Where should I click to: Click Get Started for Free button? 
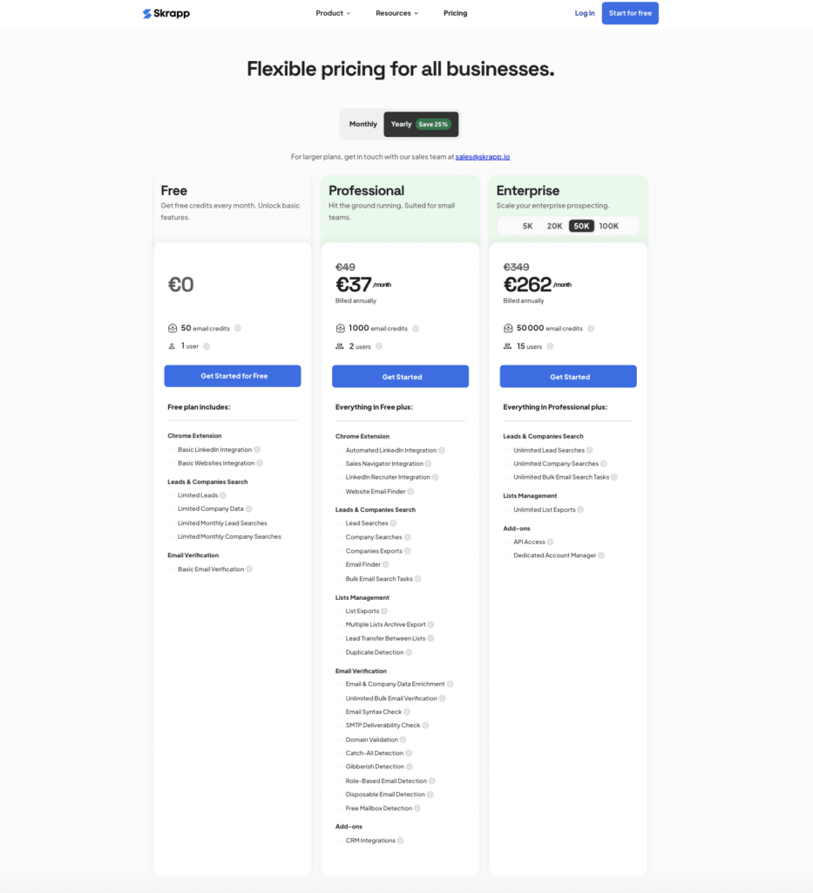233,376
